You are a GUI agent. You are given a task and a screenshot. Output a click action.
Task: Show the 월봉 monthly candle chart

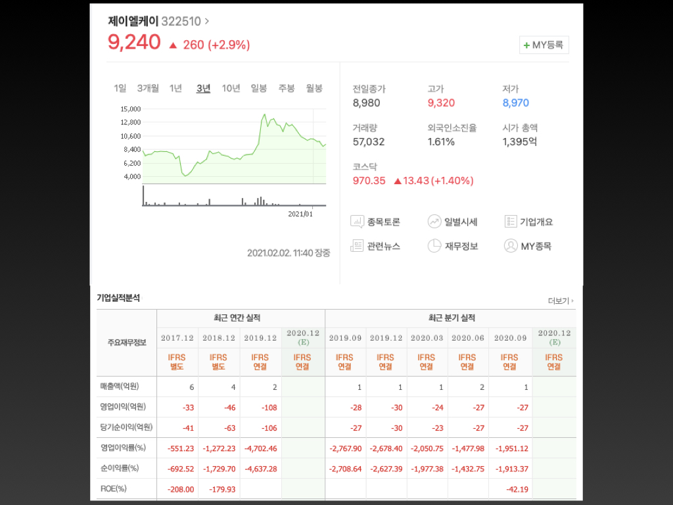tap(314, 89)
